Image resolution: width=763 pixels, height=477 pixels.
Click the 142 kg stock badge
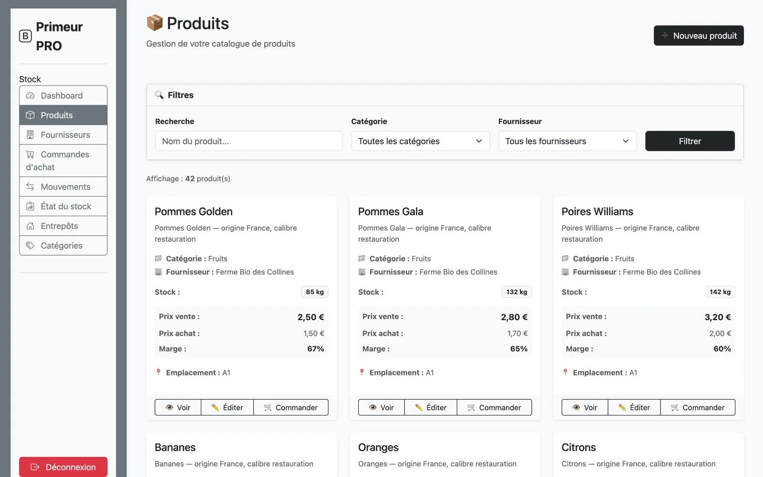pos(720,292)
